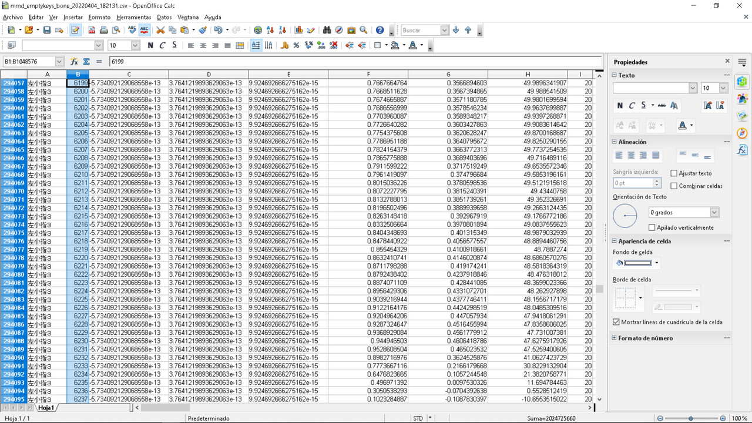Click number format percent icon
The height and width of the screenshot is (423, 752).
296,45
